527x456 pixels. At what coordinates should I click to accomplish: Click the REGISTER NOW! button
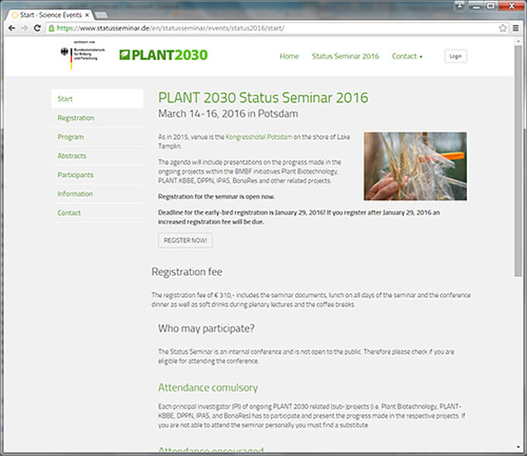point(186,240)
